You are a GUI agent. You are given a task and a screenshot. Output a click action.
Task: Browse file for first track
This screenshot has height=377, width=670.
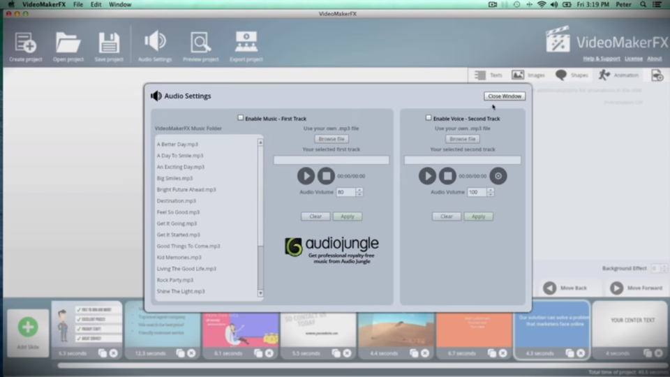[331, 139]
